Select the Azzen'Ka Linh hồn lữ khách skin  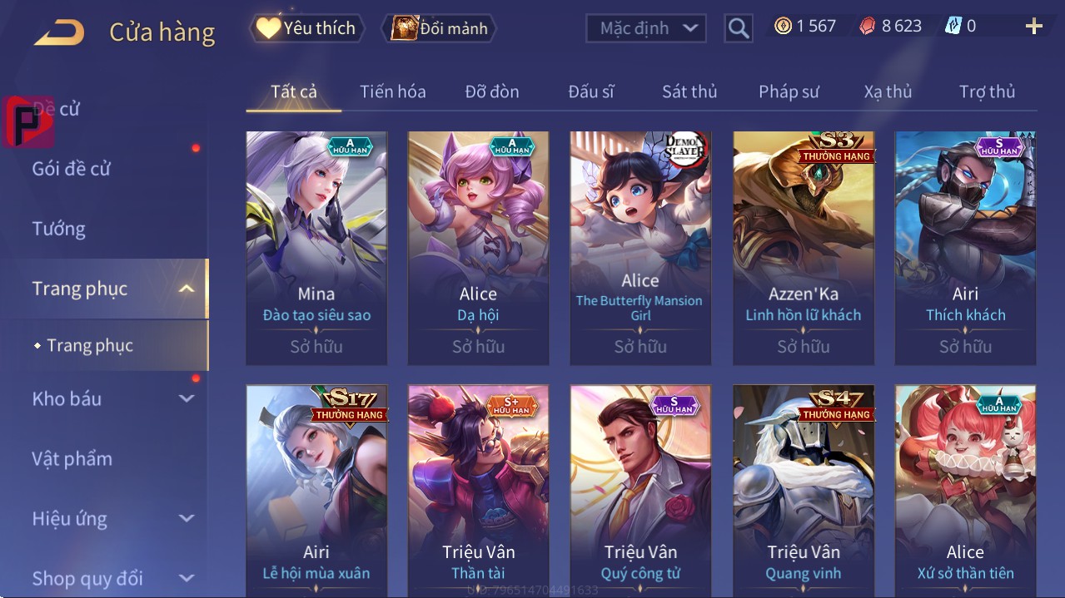coord(804,248)
